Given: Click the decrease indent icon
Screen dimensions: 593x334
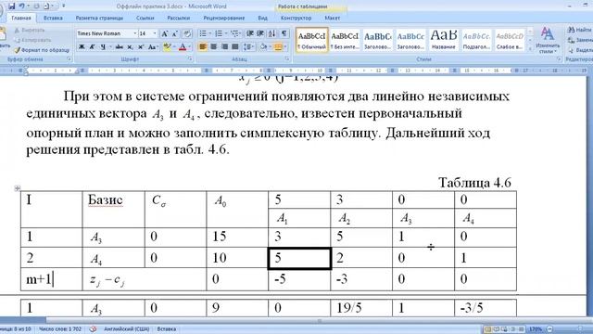Looking at the screenshot, I should pyautogui.click(x=250, y=33).
